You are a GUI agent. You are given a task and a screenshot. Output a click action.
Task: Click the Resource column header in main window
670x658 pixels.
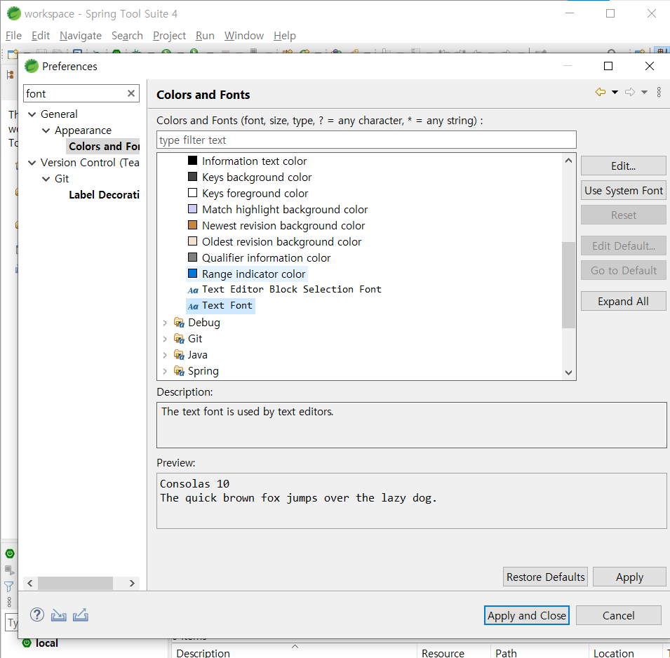[x=443, y=653]
